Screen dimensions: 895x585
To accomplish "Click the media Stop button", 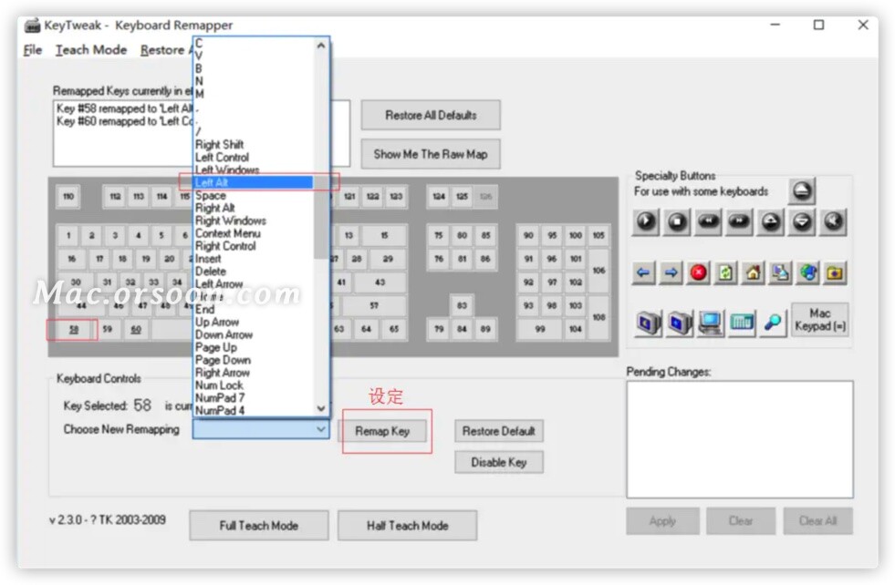I will point(678,221).
